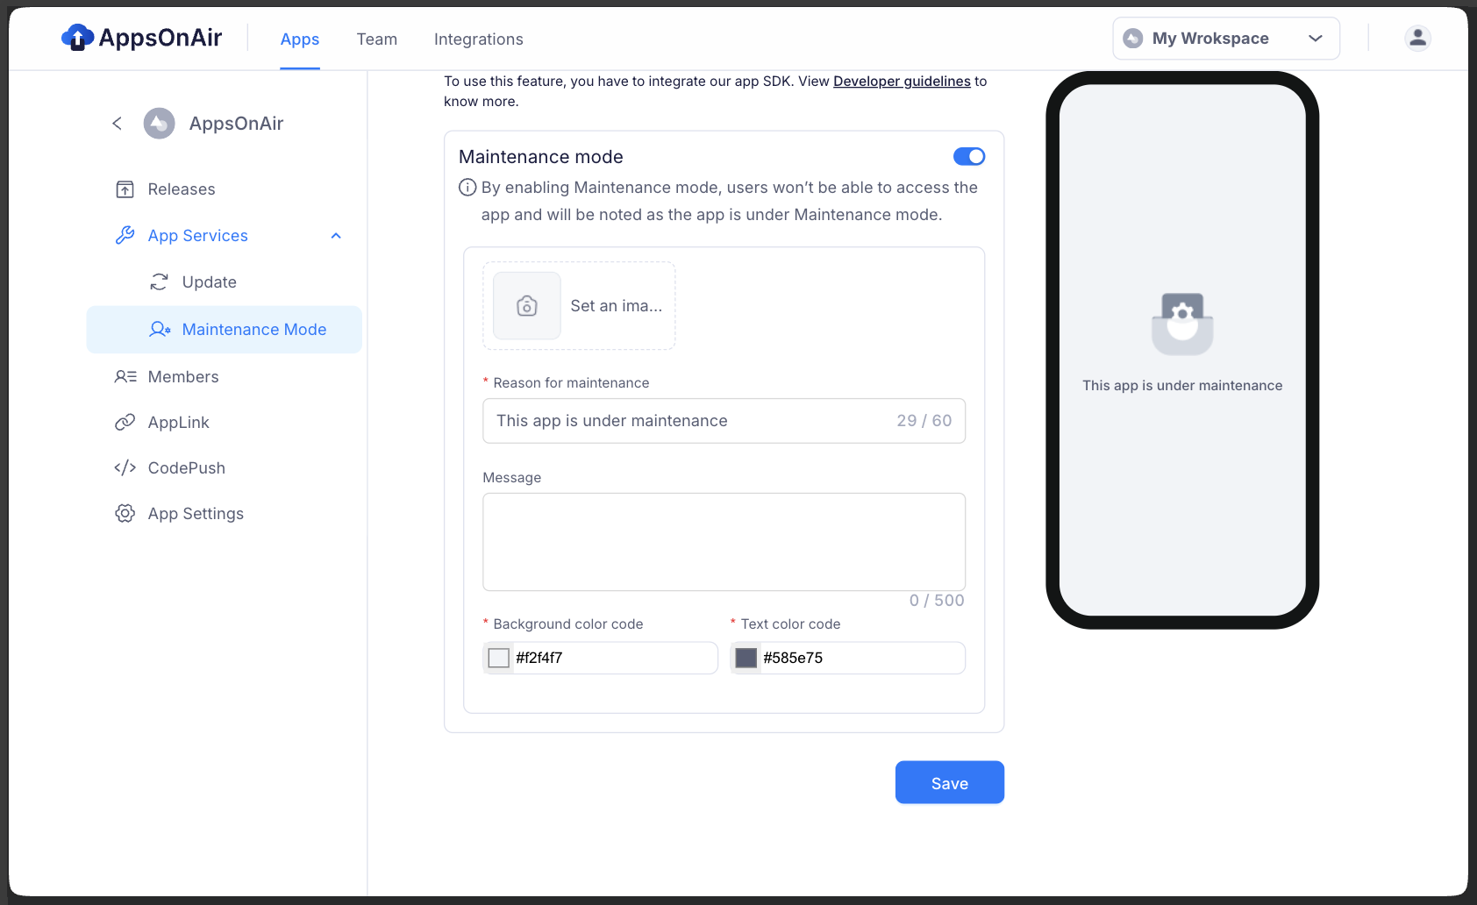Edit the #585e75 text color code
This screenshot has width=1477, height=905.
861,658
